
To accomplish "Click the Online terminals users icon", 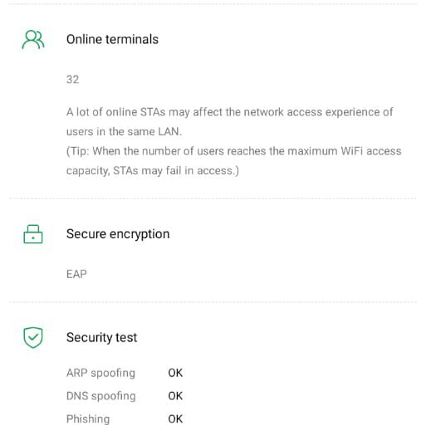I will pyautogui.click(x=33, y=40).
